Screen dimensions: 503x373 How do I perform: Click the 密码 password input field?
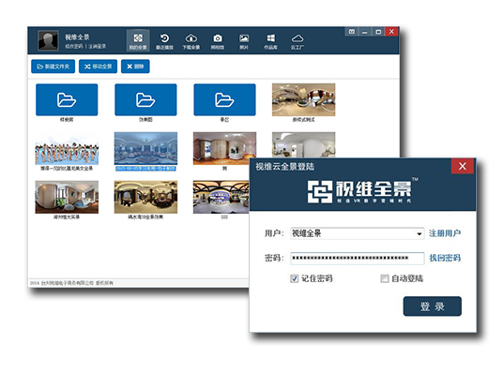[357, 259]
